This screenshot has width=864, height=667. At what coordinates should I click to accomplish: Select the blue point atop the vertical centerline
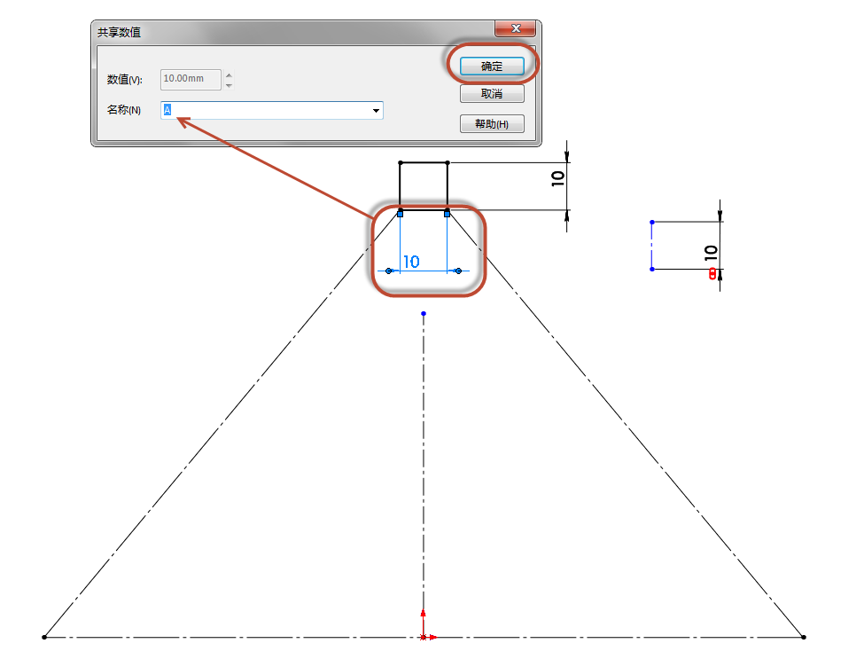pyautogui.click(x=424, y=313)
